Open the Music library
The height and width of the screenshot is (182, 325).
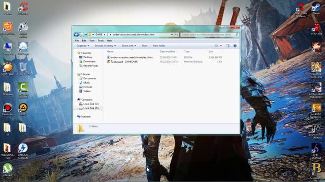[87, 82]
